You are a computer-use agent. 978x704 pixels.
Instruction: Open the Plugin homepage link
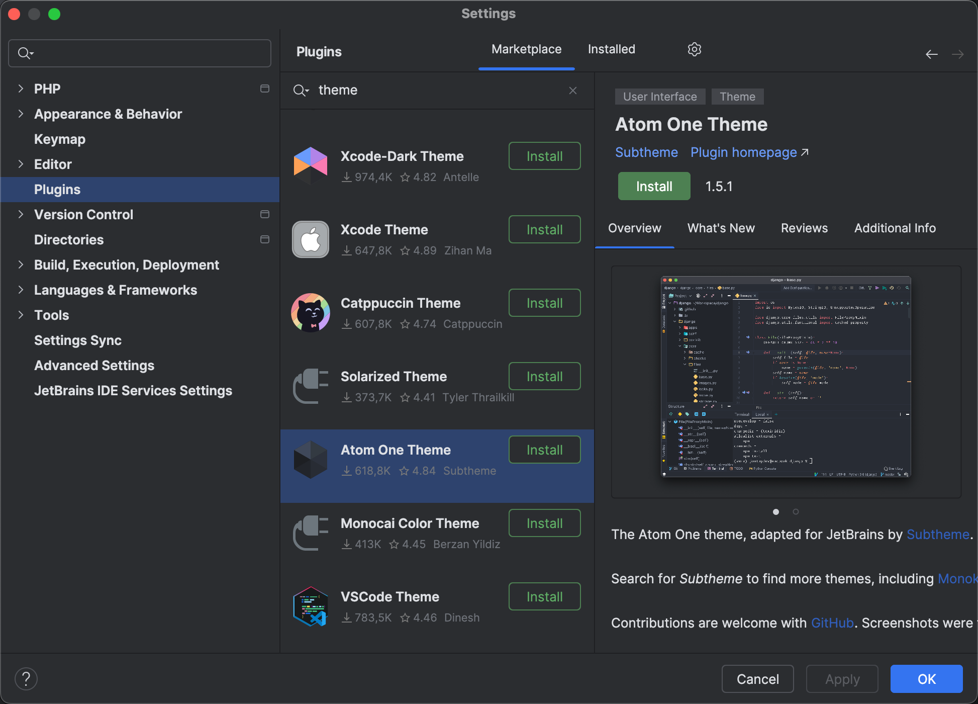(x=743, y=152)
